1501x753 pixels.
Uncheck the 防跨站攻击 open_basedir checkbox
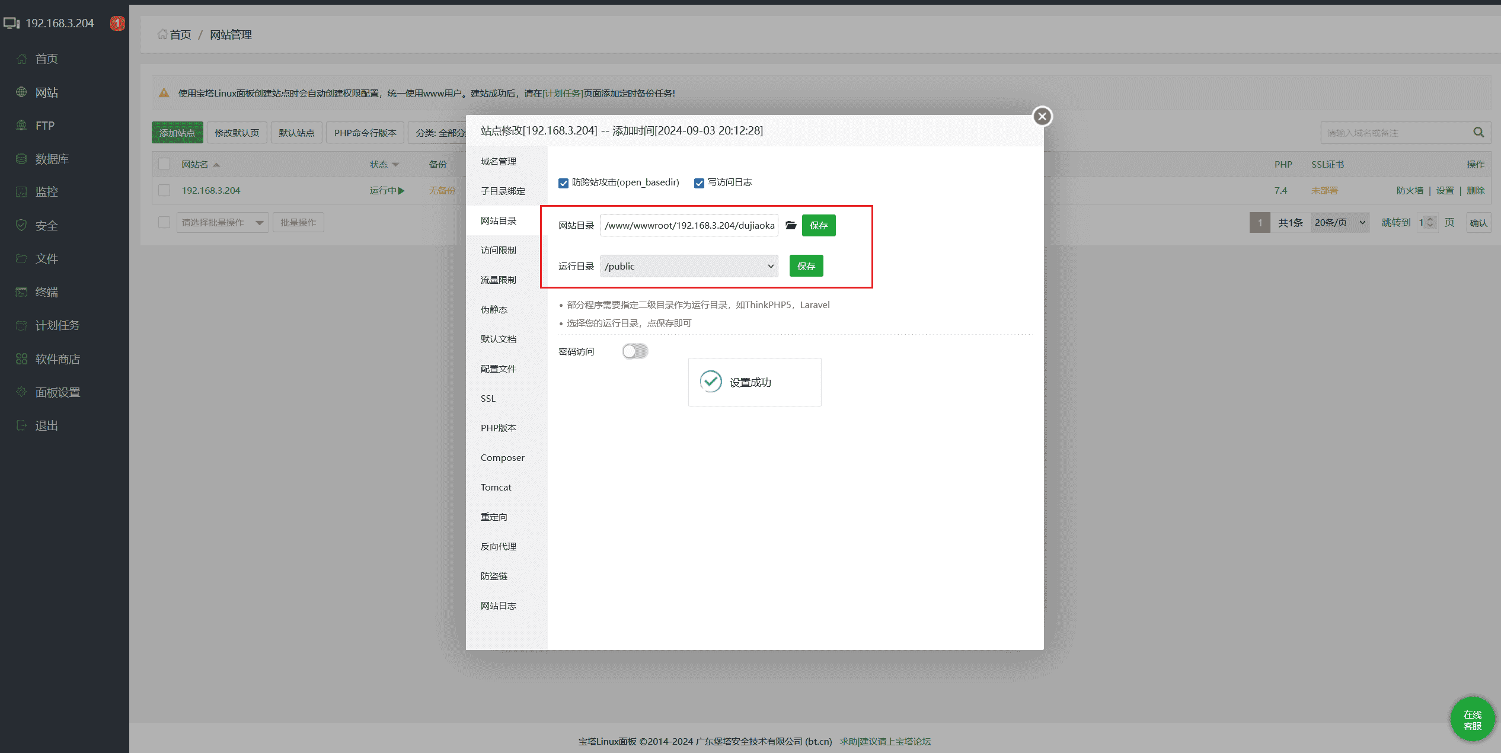click(x=563, y=183)
